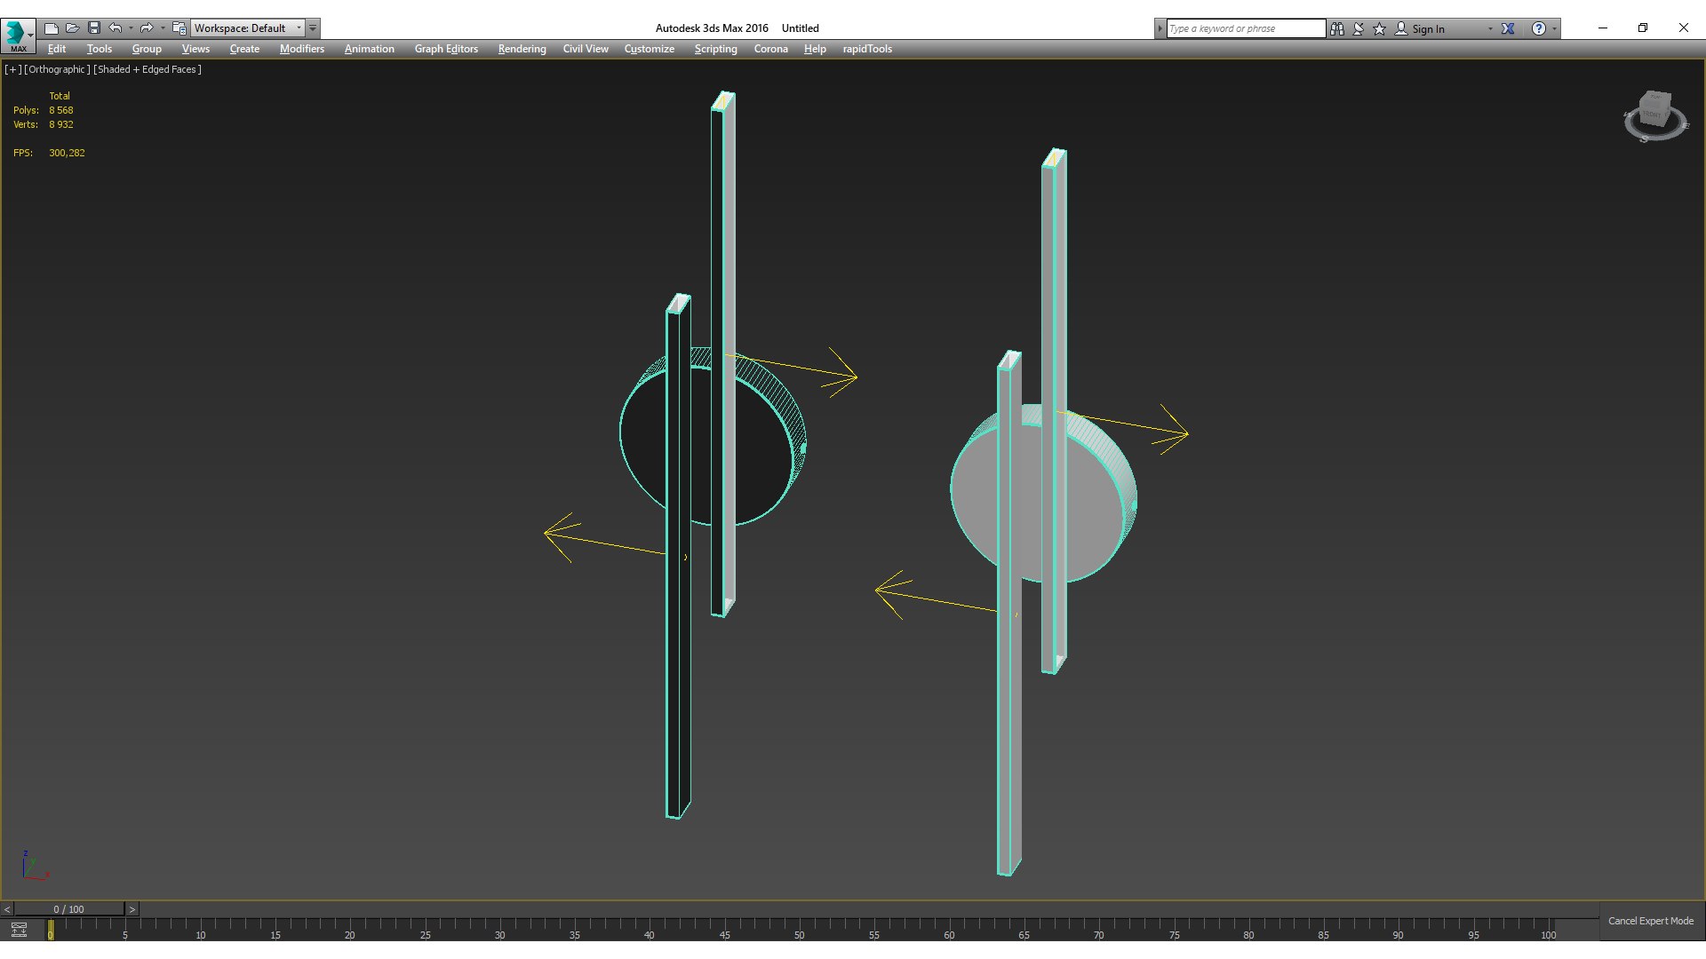Image resolution: width=1706 pixels, height=959 pixels.
Task: Open Subscription Center satellite icon
Action: click(x=1359, y=28)
